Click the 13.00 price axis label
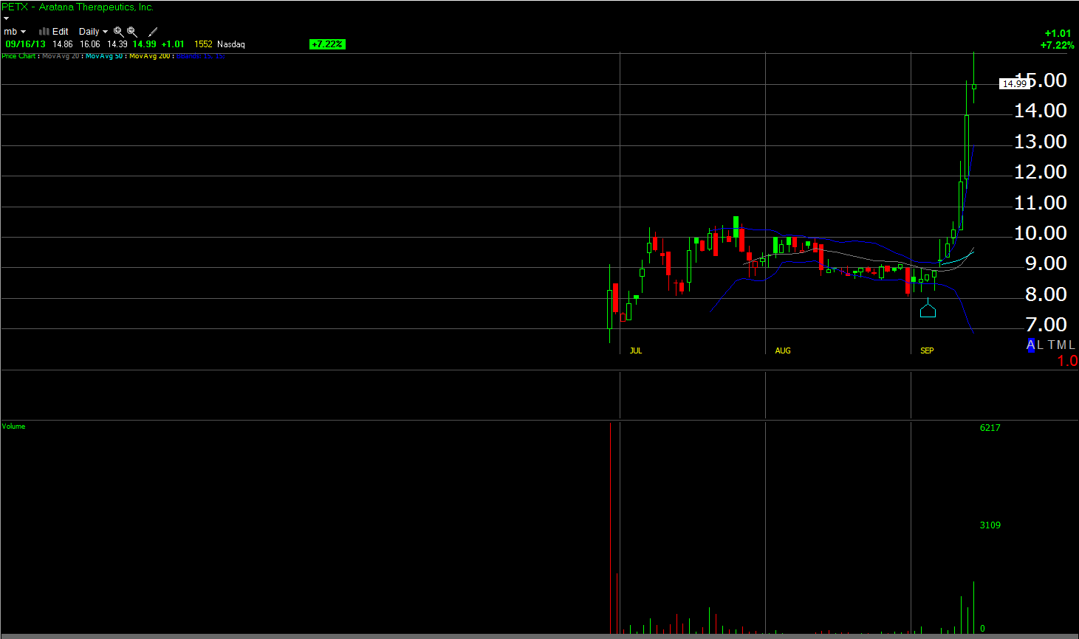The width and height of the screenshot is (1079, 639). 1041,142
